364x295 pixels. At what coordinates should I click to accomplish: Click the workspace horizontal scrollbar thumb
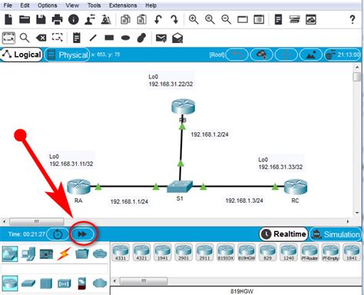pyautogui.click(x=37, y=221)
